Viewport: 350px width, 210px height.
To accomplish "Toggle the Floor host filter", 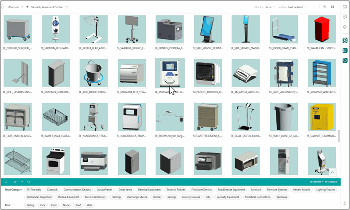I will 54,205.
